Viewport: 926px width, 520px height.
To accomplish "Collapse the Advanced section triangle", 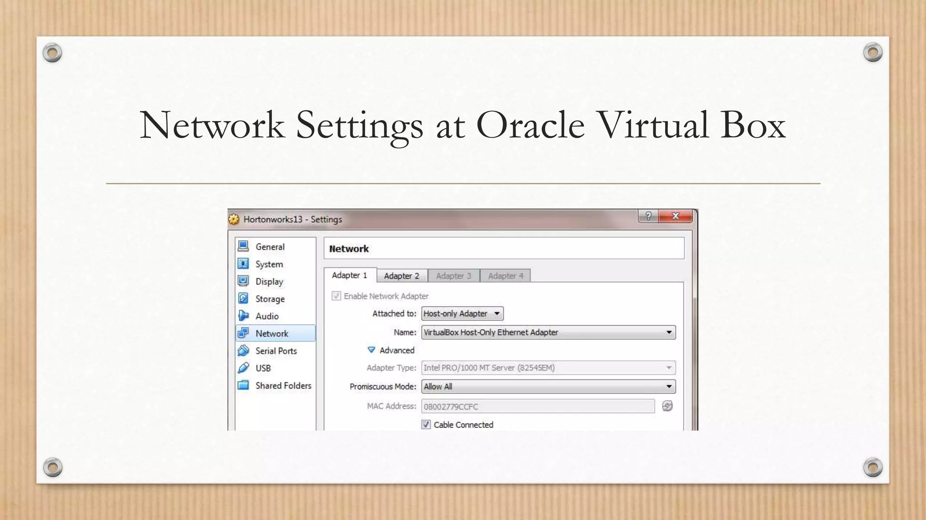I will [372, 350].
